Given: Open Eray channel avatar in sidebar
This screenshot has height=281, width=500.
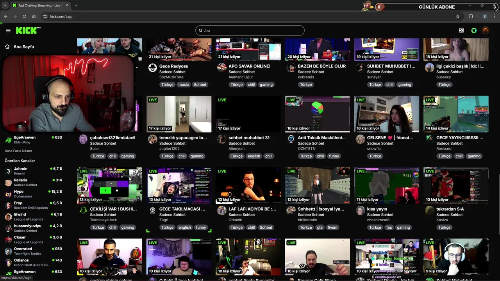Looking at the screenshot, I should tap(8, 205).
